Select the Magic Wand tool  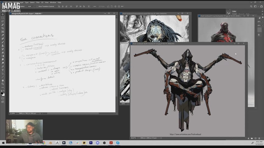coord(3,25)
